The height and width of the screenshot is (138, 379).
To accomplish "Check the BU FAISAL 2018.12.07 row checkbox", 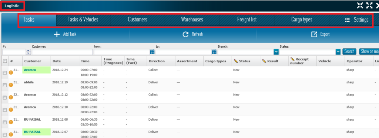I will pyautogui.click(x=4, y=135).
